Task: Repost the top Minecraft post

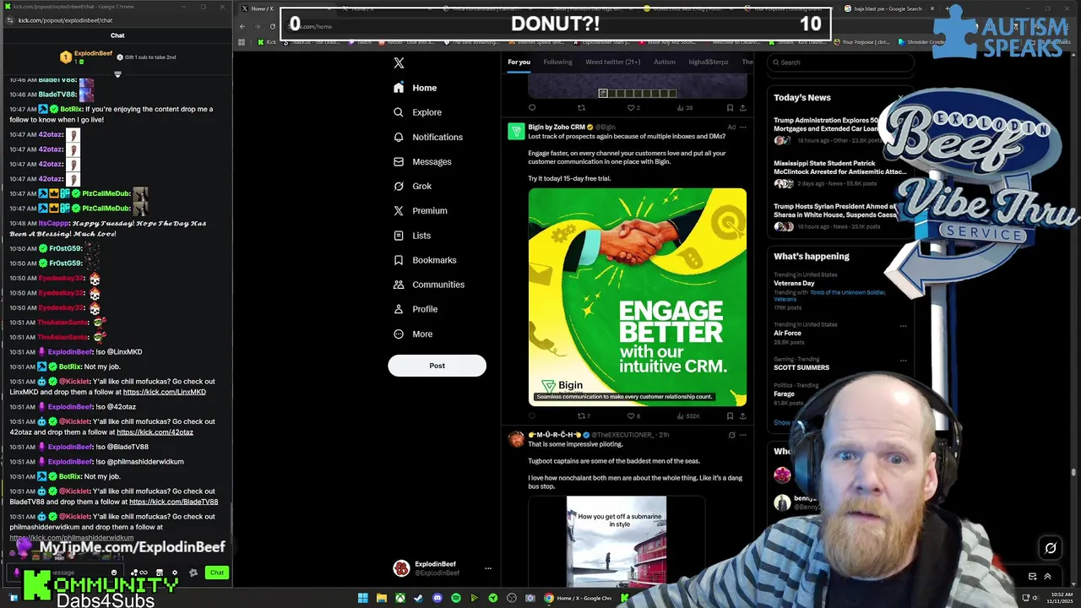Action: pos(581,107)
